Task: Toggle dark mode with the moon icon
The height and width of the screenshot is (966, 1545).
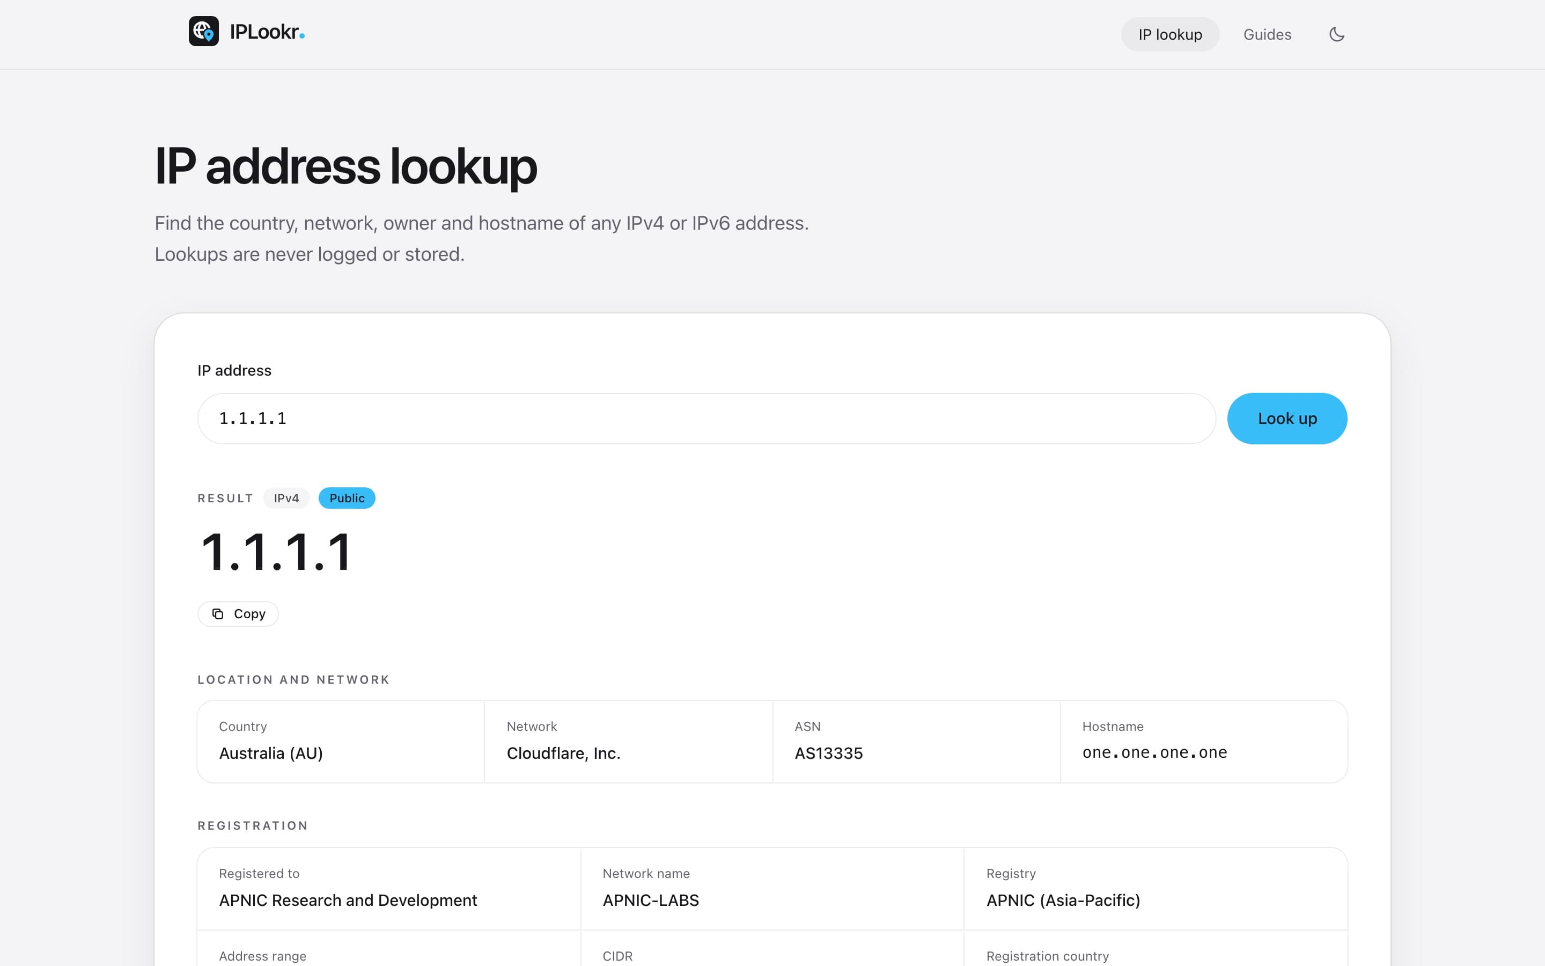Action: pyautogui.click(x=1337, y=34)
